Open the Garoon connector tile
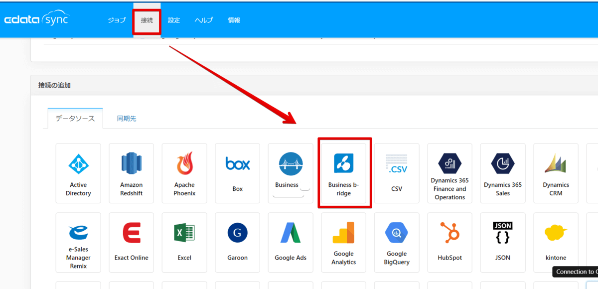 click(238, 243)
